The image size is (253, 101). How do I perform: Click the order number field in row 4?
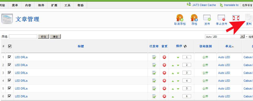(187, 81)
